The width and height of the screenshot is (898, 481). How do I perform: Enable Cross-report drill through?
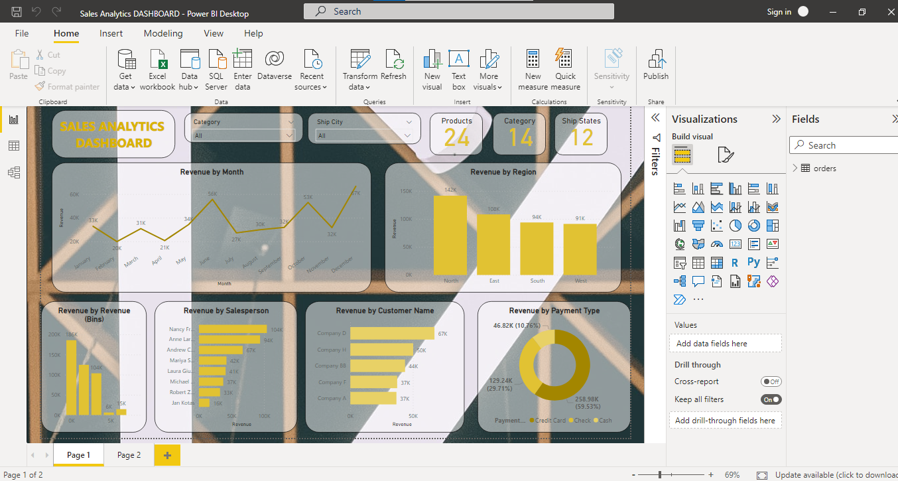(x=771, y=381)
